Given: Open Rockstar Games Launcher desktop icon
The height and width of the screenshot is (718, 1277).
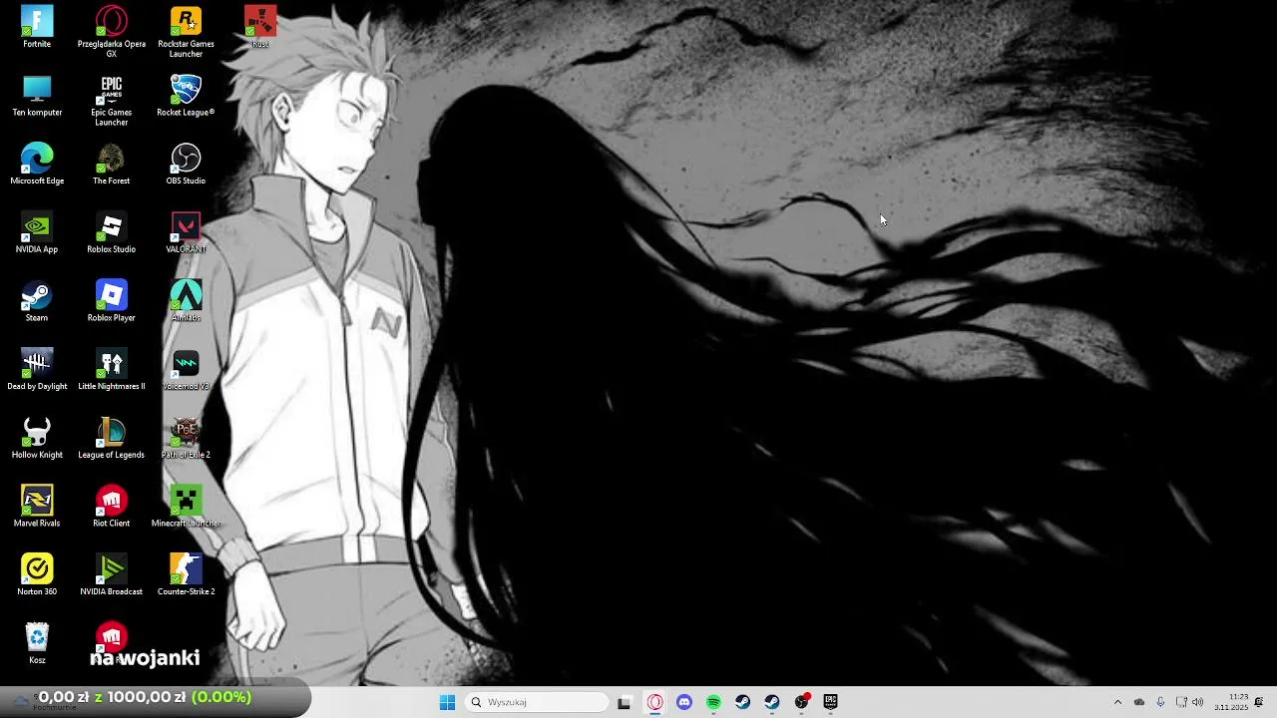Looking at the screenshot, I should tap(186, 32).
